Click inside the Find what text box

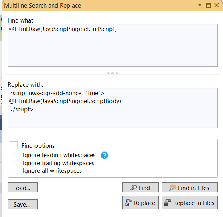tap(113, 45)
